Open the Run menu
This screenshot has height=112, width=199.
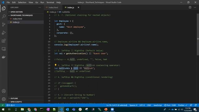click(x=42, y=2)
